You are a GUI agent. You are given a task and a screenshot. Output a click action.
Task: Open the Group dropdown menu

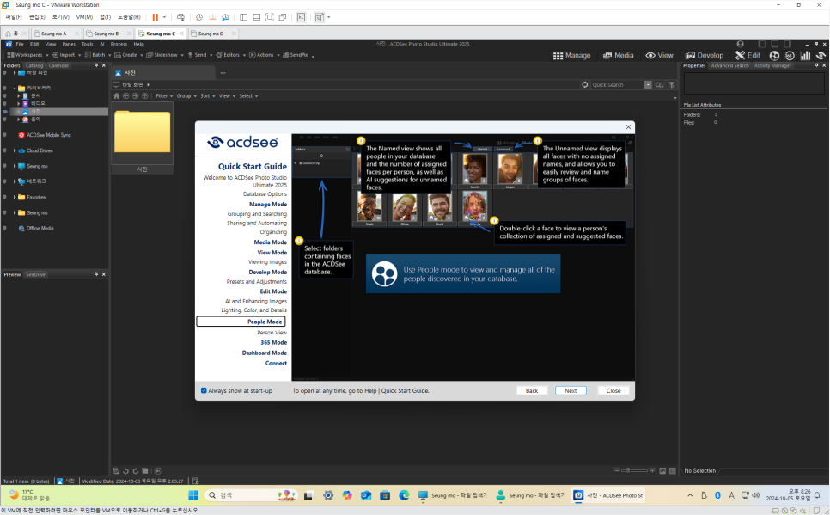click(184, 95)
